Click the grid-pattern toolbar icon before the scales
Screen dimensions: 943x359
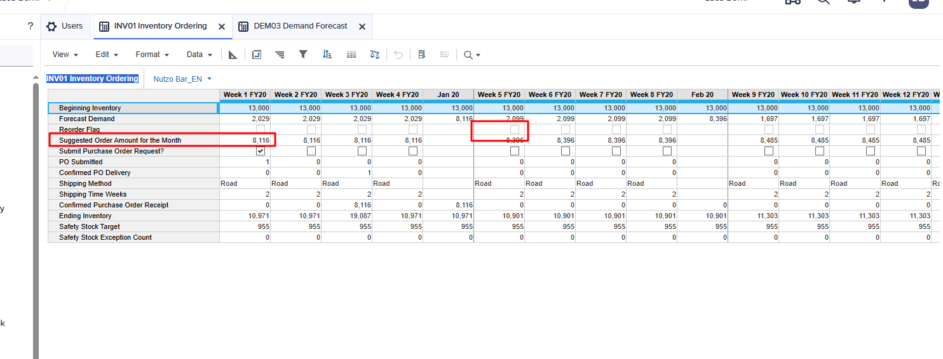pyautogui.click(x=351, y=55)
